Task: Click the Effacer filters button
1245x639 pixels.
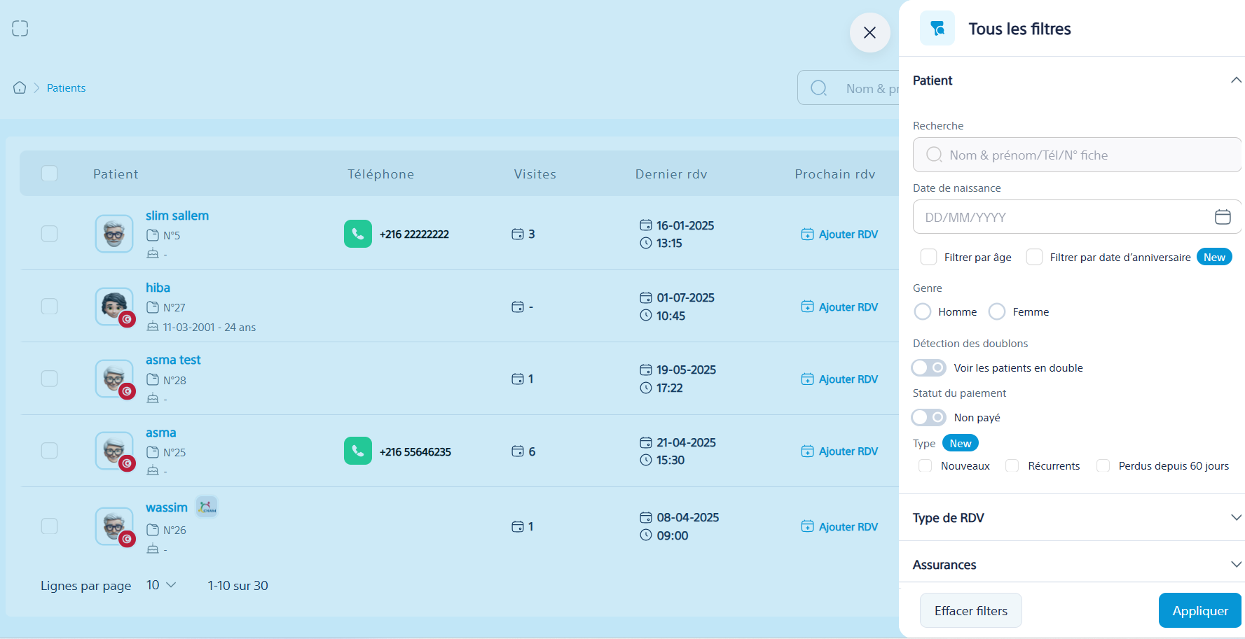Action: [x=970, y=610]
